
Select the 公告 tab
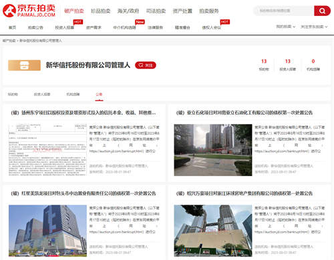point(99,95)
